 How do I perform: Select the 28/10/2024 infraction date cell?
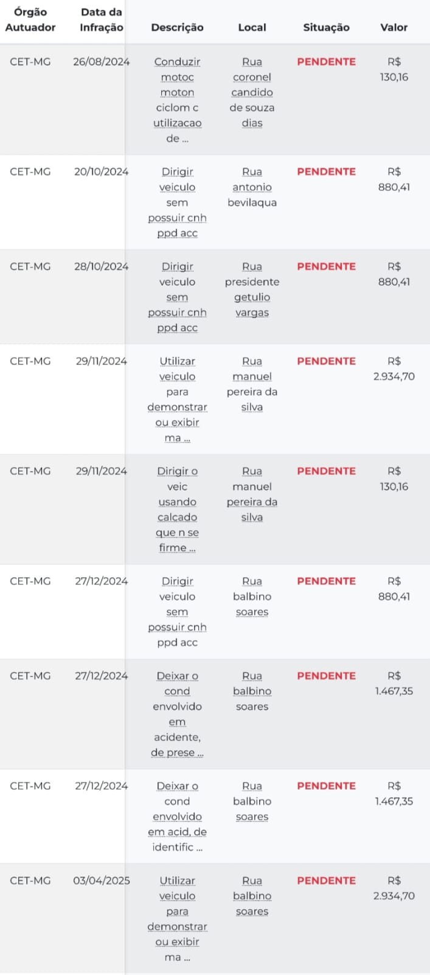(x=102, y=266)
